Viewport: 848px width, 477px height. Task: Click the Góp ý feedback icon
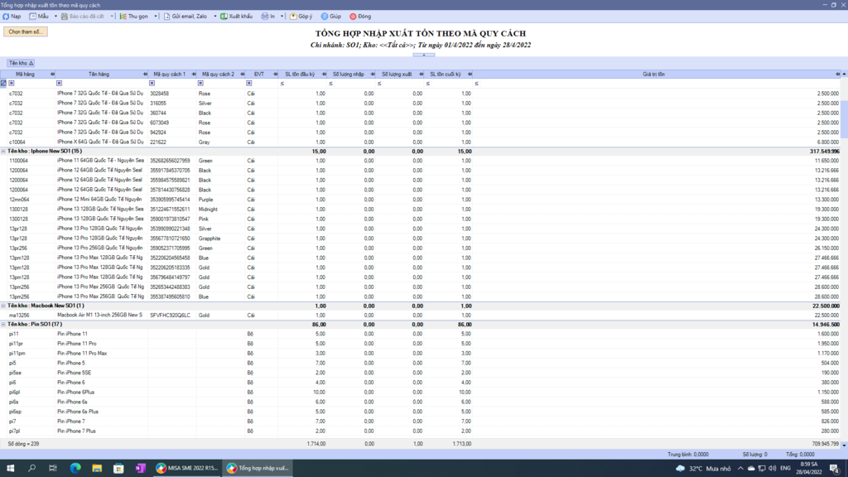293,17
